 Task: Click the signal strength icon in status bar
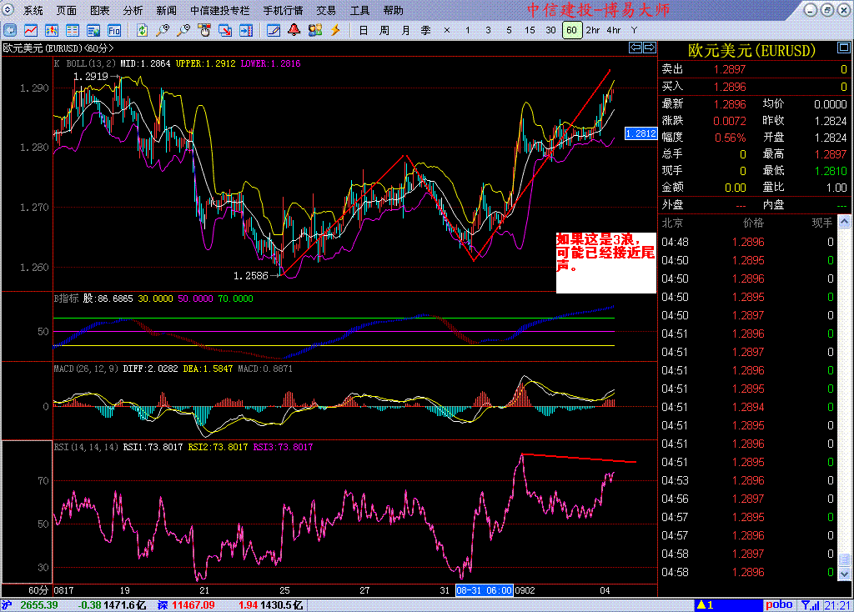pos(810,605)
